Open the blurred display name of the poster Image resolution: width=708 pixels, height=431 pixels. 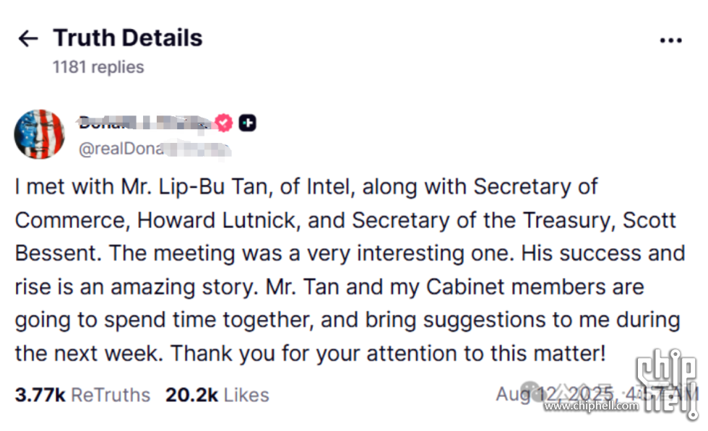coord(144,122)
